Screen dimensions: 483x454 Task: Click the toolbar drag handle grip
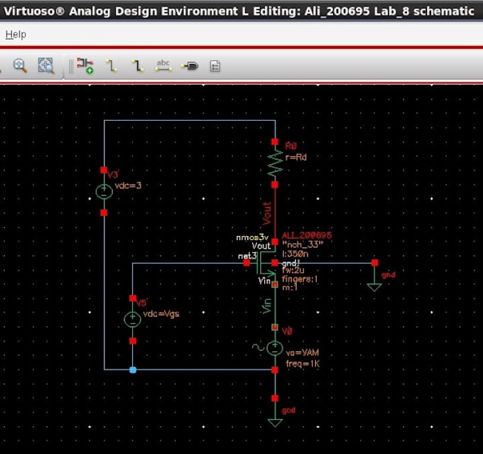point(70,66)
